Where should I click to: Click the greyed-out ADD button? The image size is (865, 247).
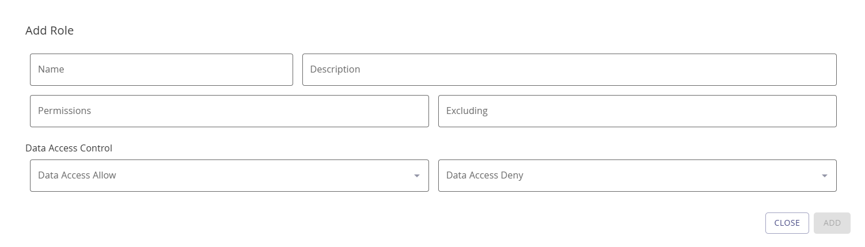(832, 223)
